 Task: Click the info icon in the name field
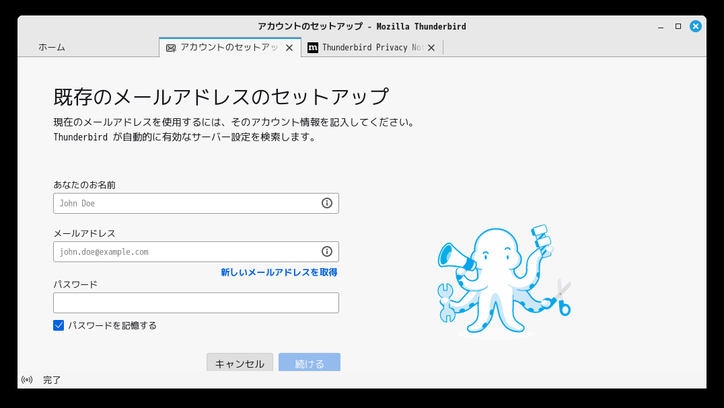pos(327,203)
